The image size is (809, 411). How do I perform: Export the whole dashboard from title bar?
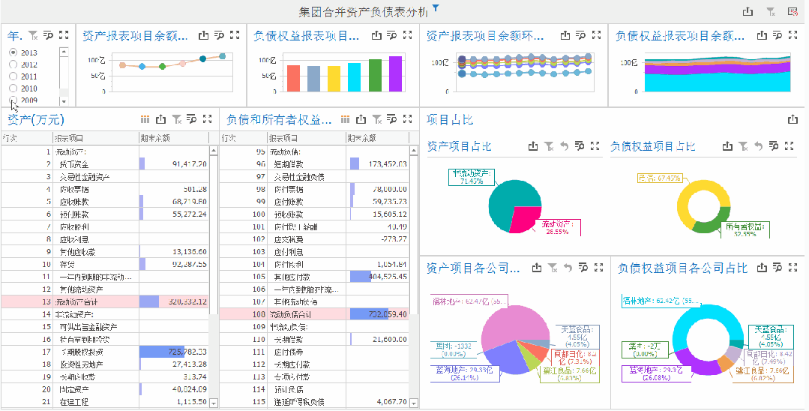pos(748,11)
